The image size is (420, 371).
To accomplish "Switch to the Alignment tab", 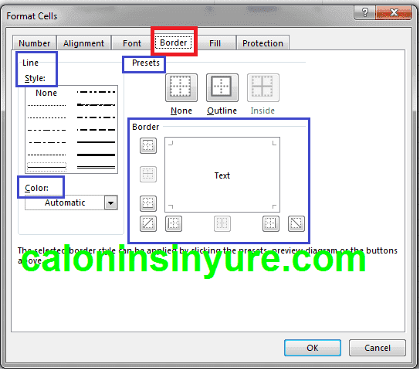I will point(83,43).
